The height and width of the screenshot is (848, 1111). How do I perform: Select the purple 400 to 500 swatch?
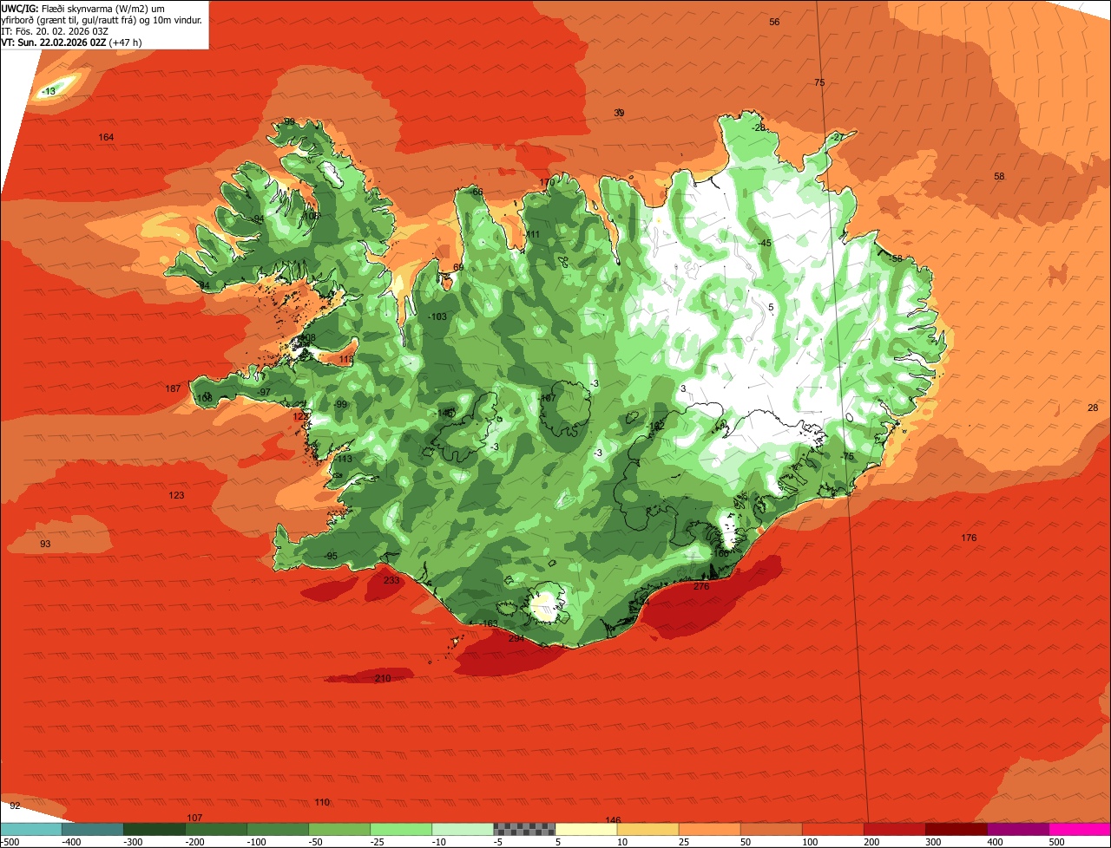point(1017,829)
